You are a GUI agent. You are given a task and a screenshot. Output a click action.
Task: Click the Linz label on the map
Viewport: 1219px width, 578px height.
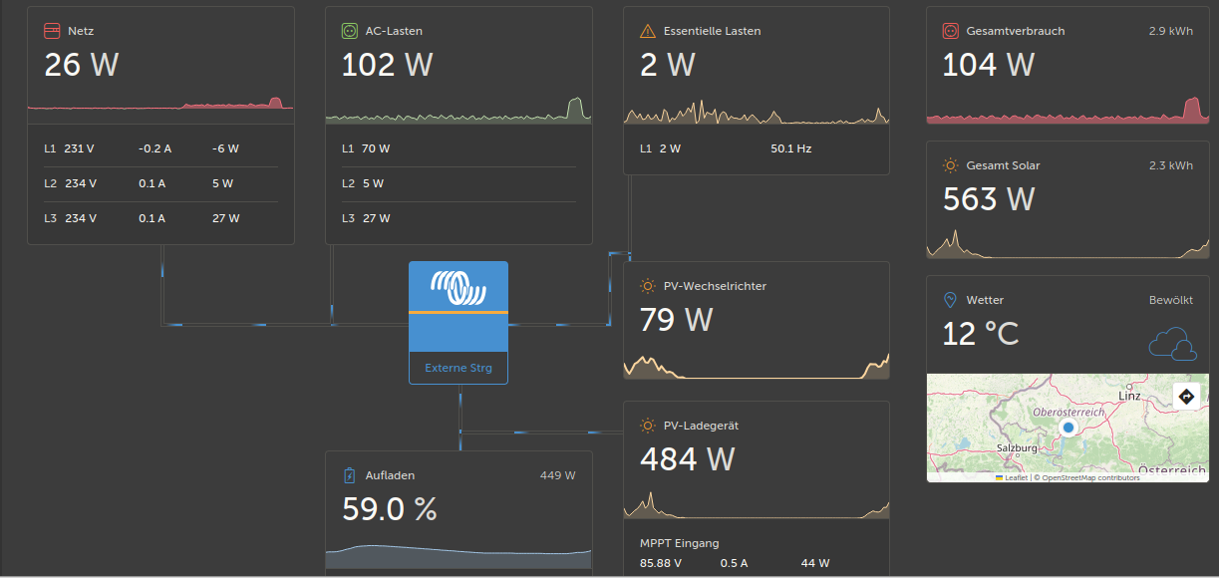[x=1129, y=396]
